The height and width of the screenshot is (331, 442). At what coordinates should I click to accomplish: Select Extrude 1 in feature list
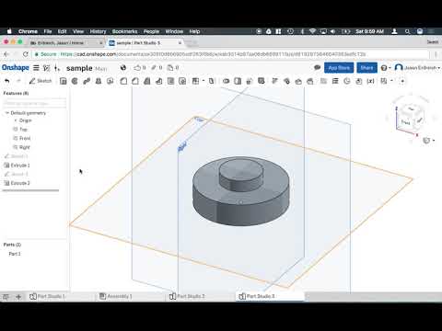click(x=20, y=165)
